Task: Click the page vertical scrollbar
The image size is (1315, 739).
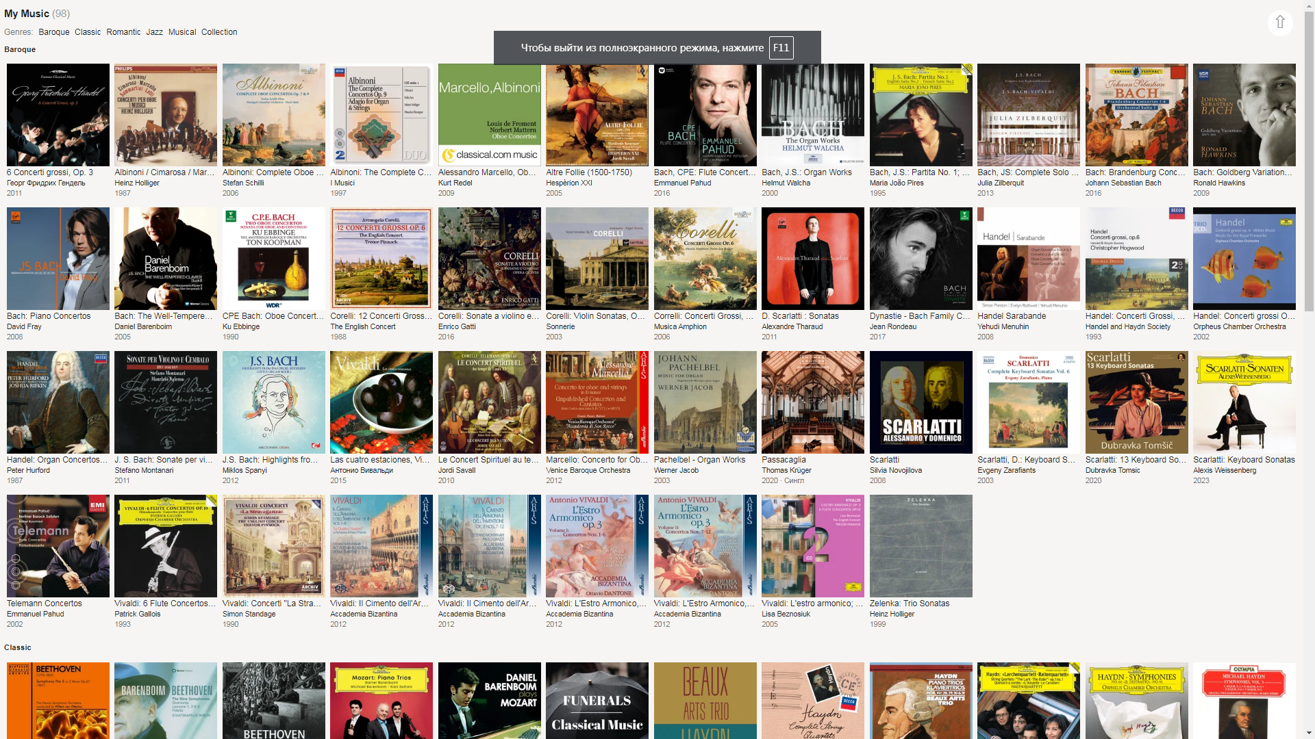Action: click(1309, 161)
